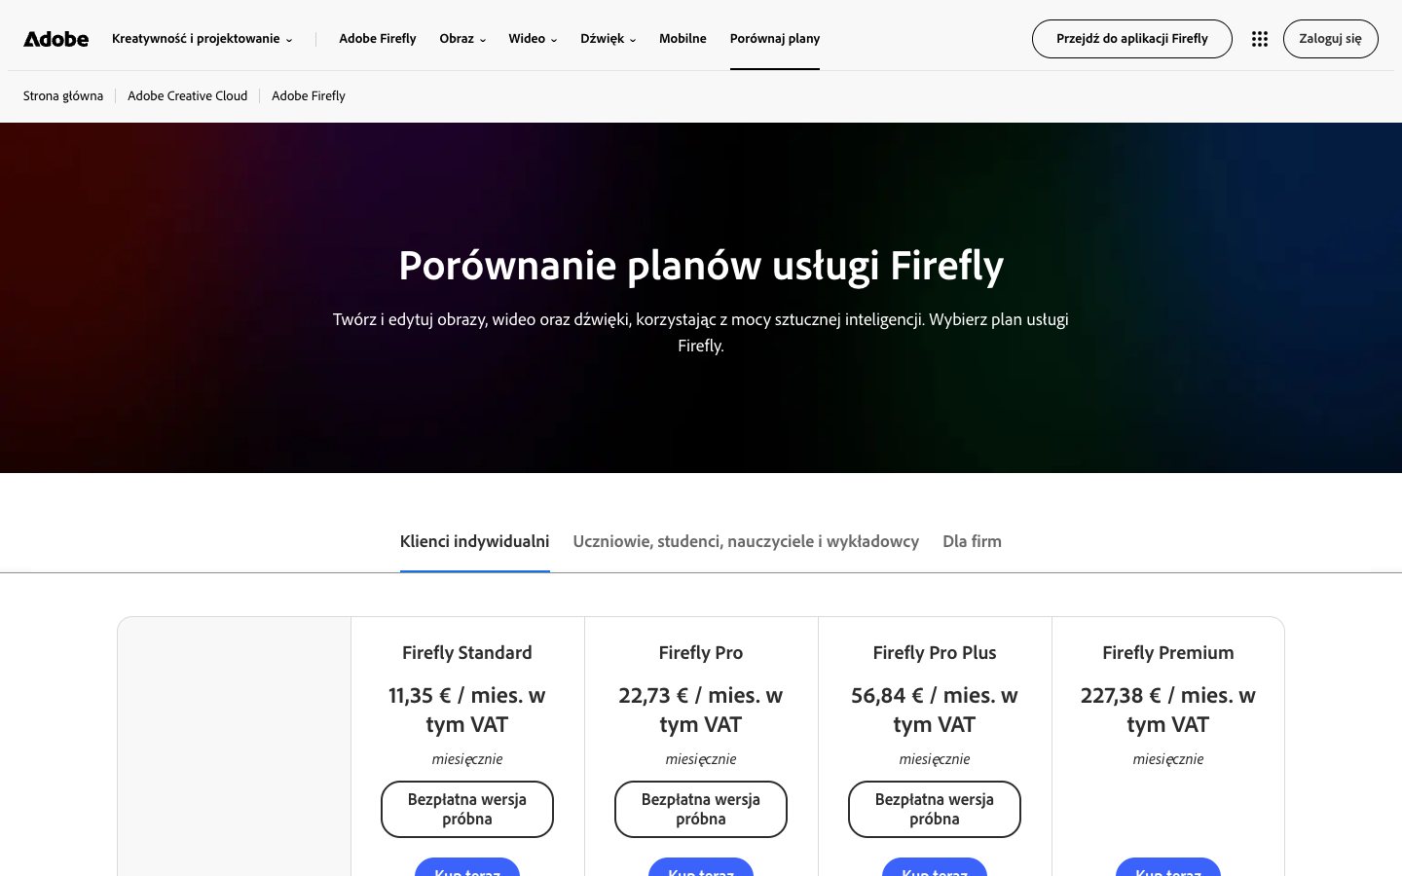Image resolution: width=1402 pixels, height=876 pixels.
Task: Switch to Uczniowie, studenci, nauczyciele i wykładowcy tab
Action: tap(746, 541)
